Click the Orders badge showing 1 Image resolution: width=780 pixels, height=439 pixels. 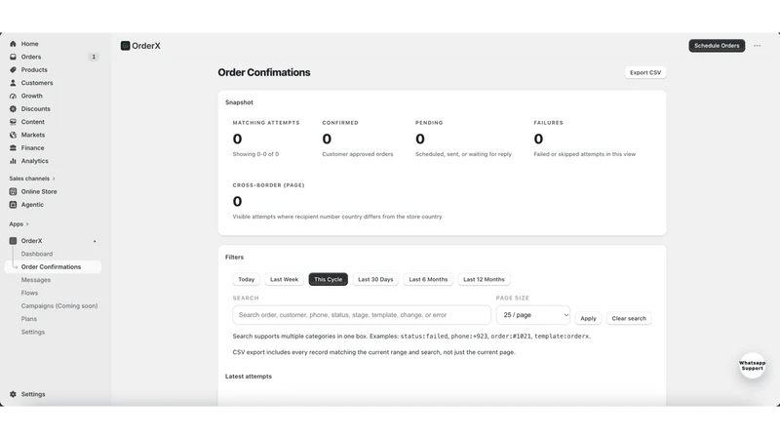(x=94, y=57)
